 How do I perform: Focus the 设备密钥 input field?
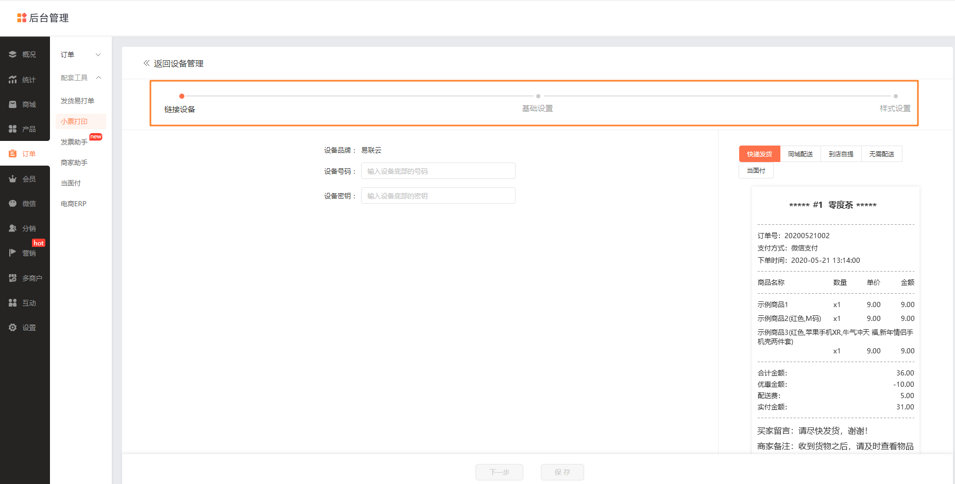[438, 195]
